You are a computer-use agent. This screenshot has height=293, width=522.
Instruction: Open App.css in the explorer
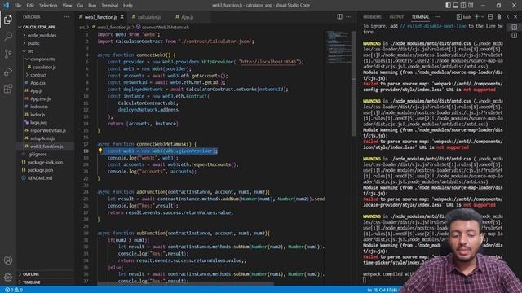coord(38,83)
